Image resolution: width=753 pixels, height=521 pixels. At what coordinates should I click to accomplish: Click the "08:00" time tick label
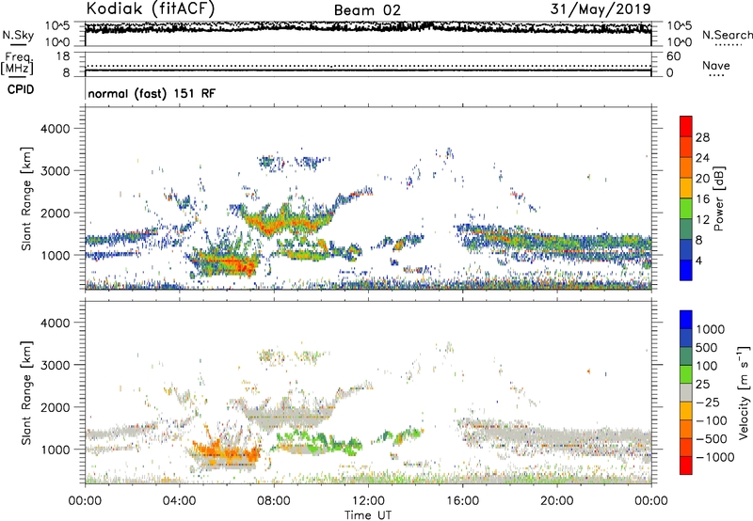click(x=274, y=501)
